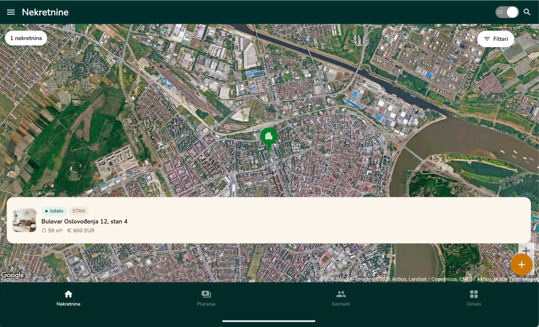Open the hamburger navigation menu
Image resolution: width=539 pixels, height=327 pixels.
click(x=11, y=12)
